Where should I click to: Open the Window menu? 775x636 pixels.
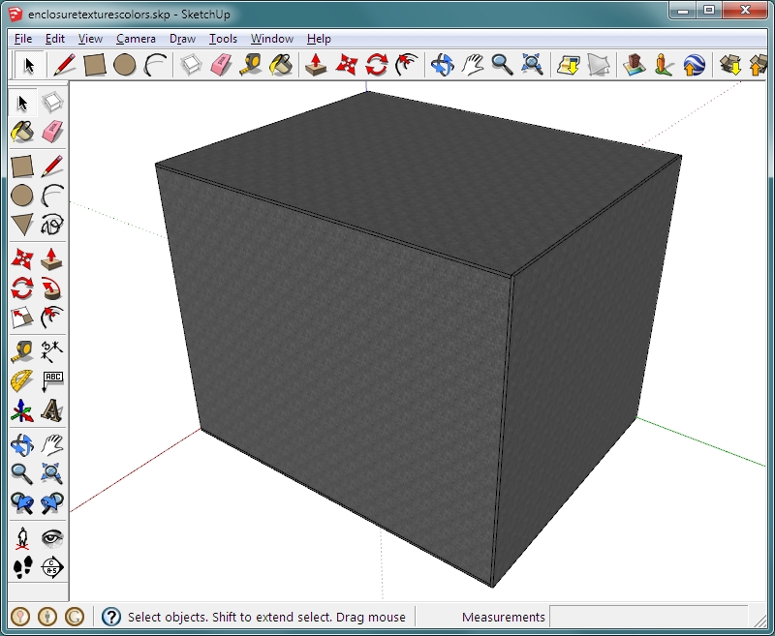(x=272, y=39)
